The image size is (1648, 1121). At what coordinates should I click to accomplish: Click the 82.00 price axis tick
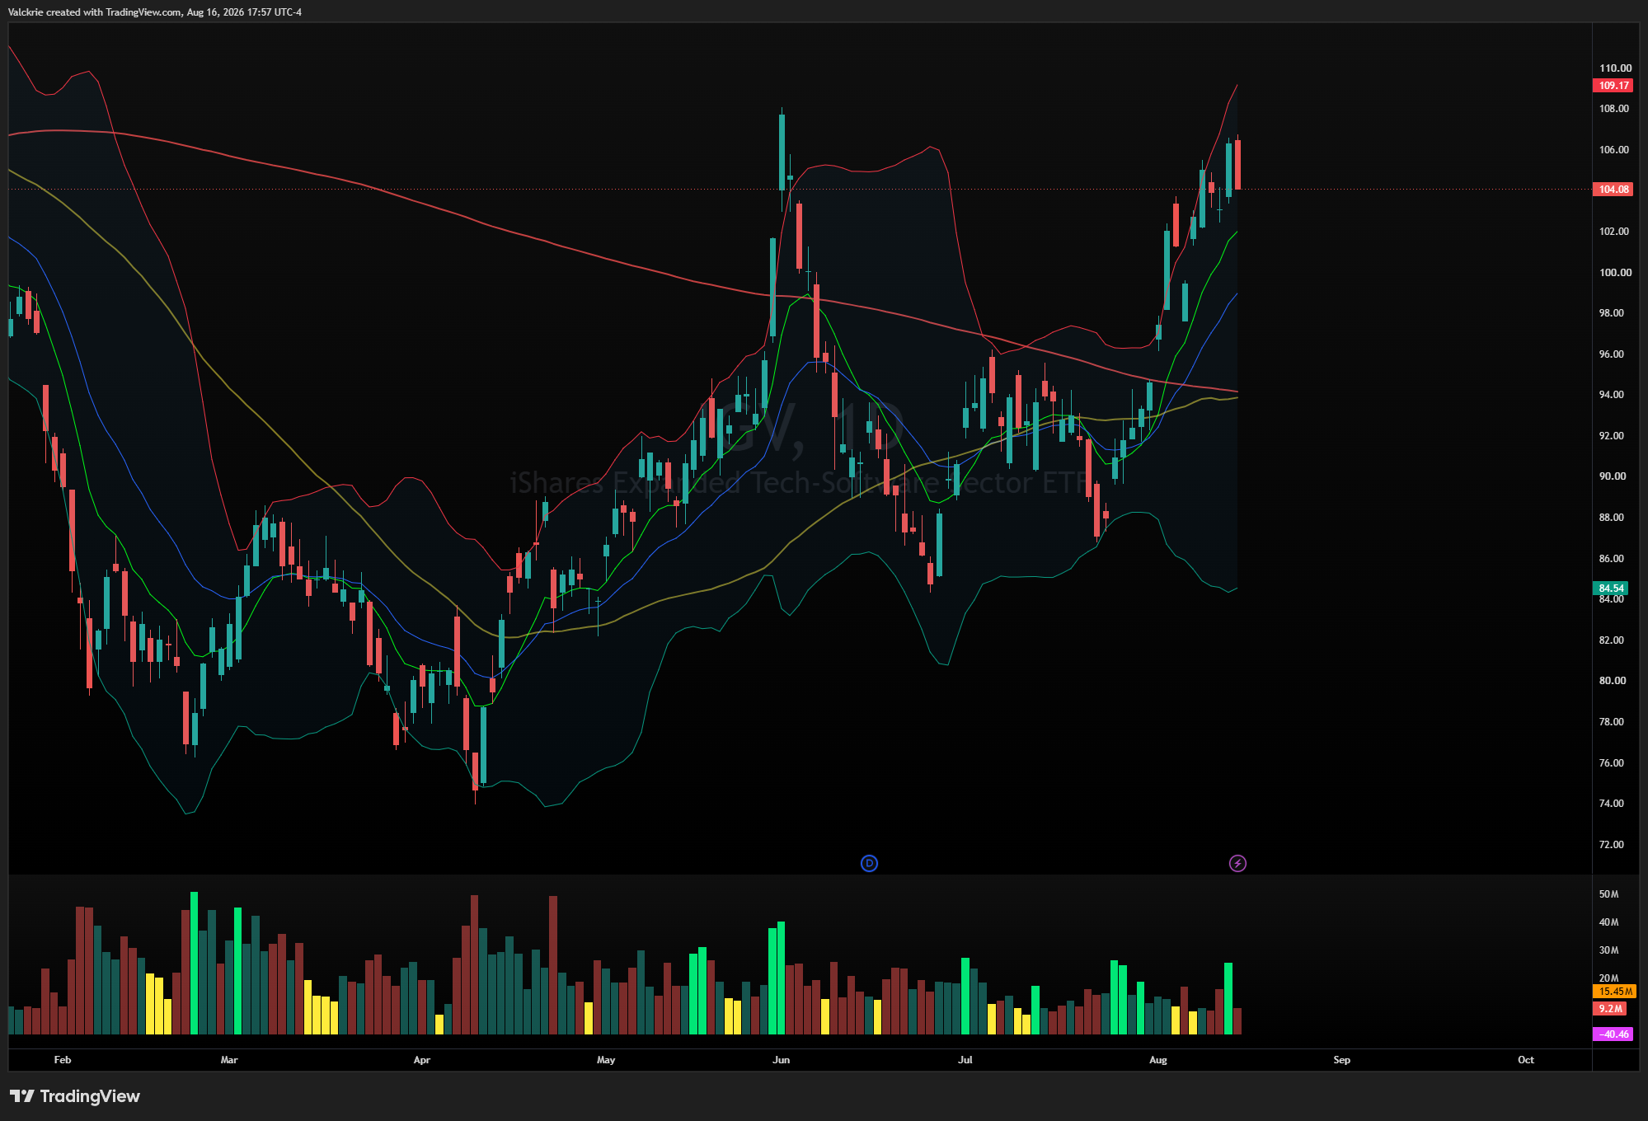(1612, 640)
